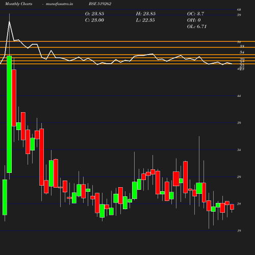Select the "OL: 6.71" reading
This screenshot has height=255, width=255.
[197, 27]
